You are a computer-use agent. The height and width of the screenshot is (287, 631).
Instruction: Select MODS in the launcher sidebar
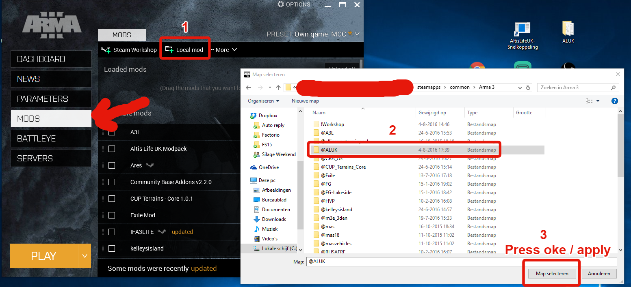pyautogui.click(x=51, y=119)
